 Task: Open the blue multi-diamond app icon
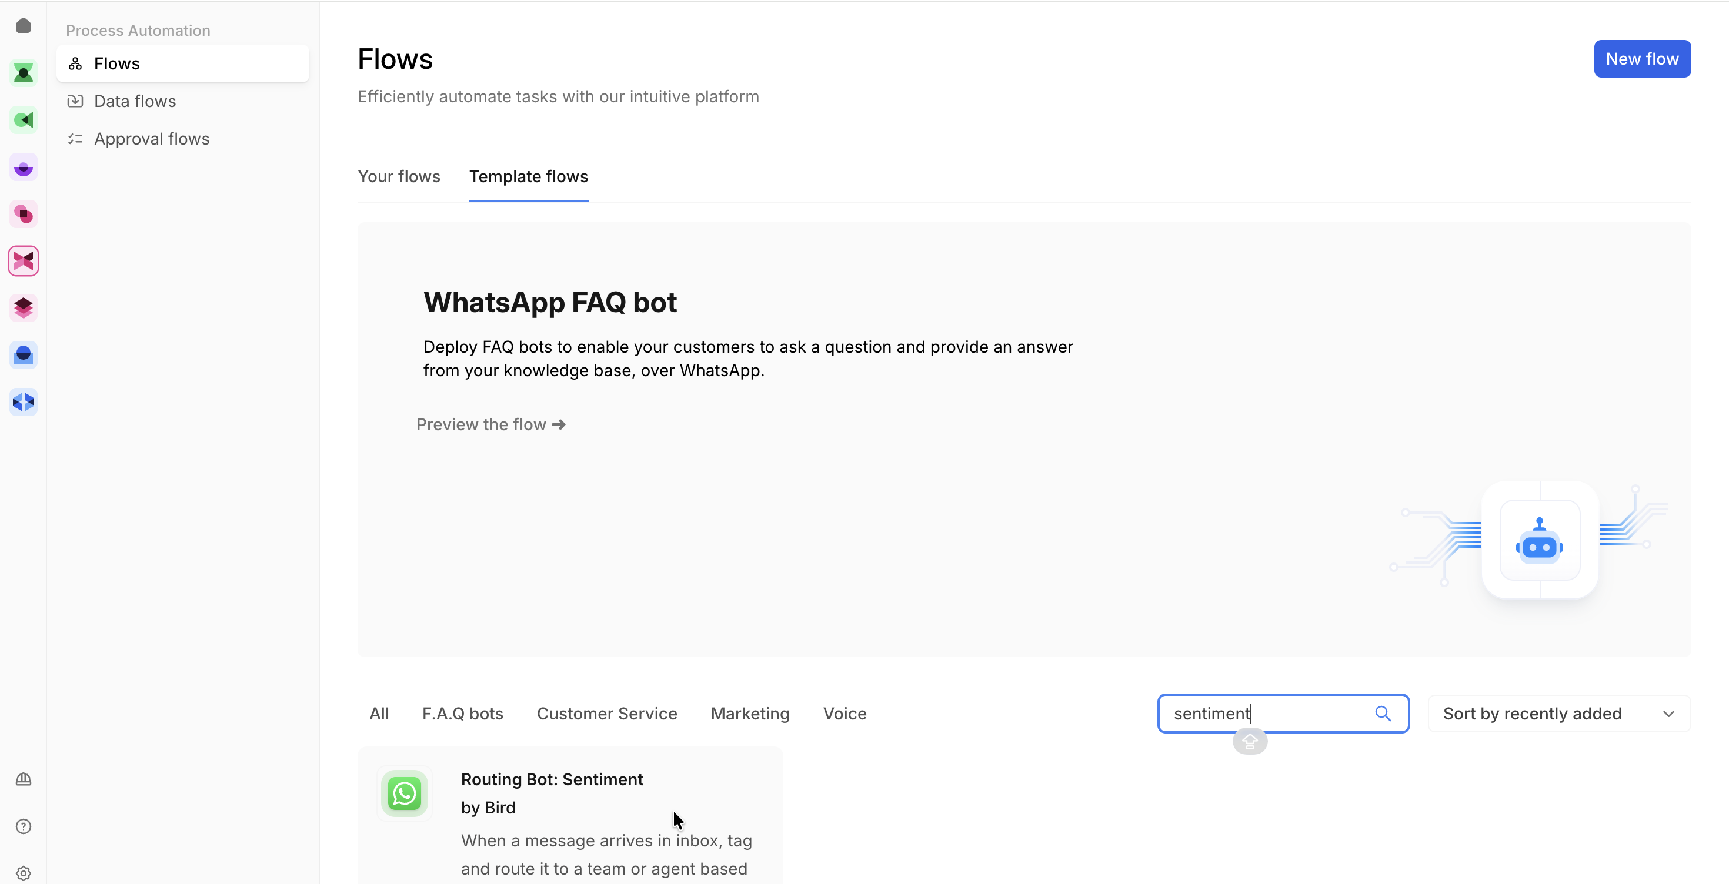tap(24, 402)
